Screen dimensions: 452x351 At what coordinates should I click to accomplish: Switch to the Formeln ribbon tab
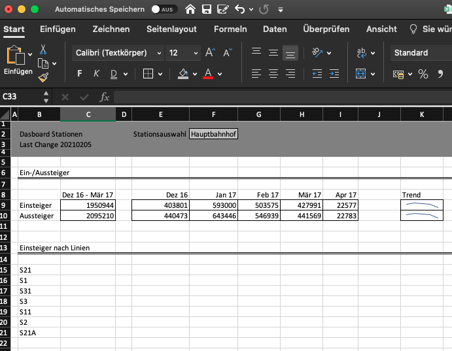(x=230, y=29)
